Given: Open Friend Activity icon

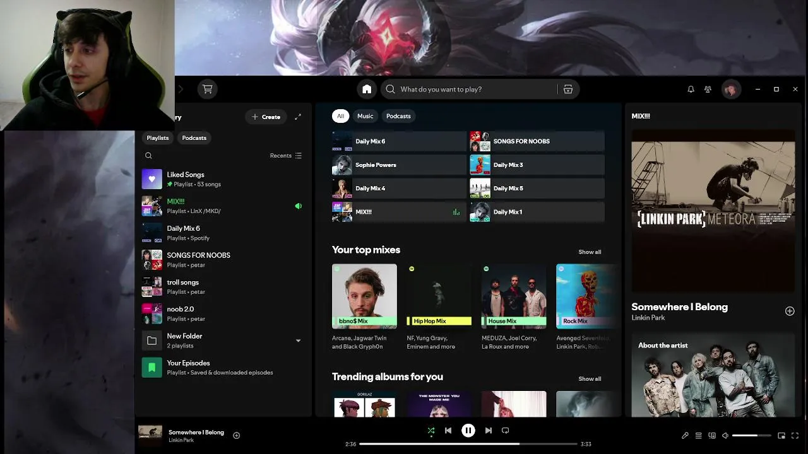Looking at the screenshot, I should pyautogui.click(x=708, y=90).
